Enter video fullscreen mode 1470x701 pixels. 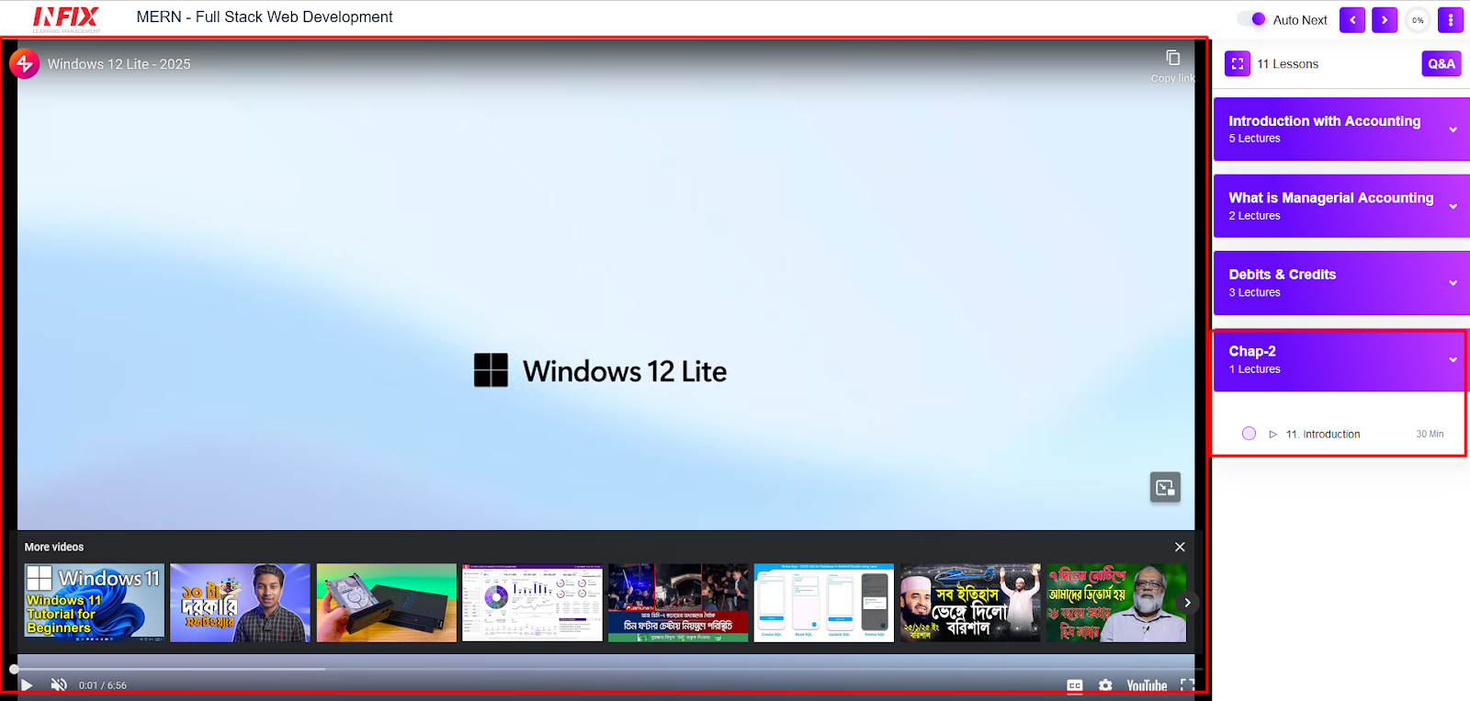pyautogui.click(x=1187, y=685)
